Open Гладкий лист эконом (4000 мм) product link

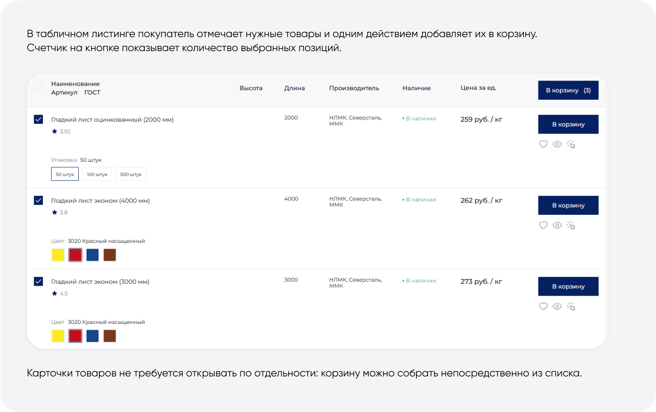tap(101, 201)
